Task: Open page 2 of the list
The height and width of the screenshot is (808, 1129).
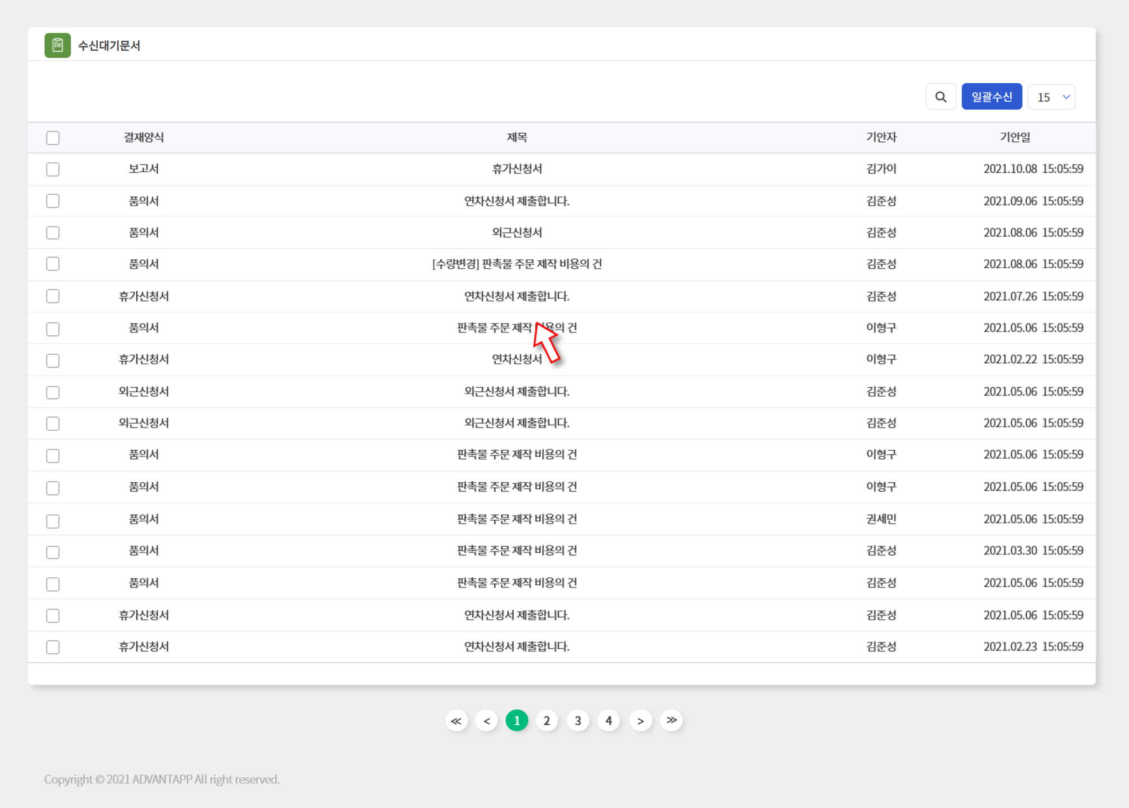Action: [547, 721]
